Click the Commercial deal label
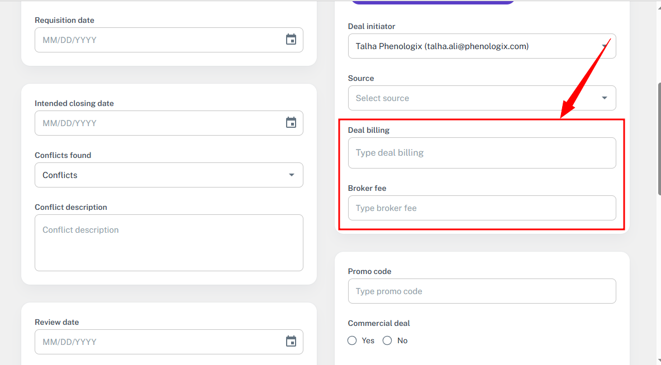661x365 pixels. [379, 323]
